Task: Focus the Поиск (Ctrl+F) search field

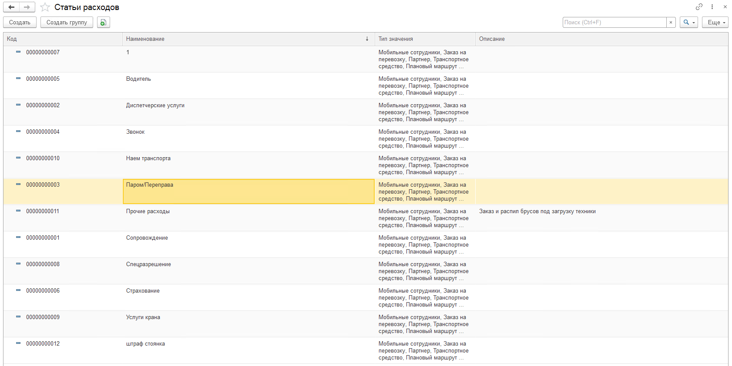Action: 614,22
